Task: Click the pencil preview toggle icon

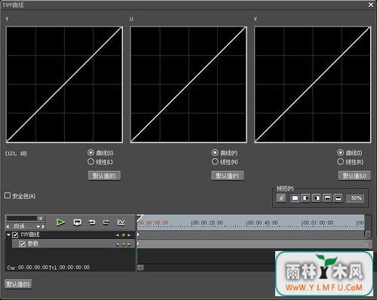Action: click(x=281, y=198)
